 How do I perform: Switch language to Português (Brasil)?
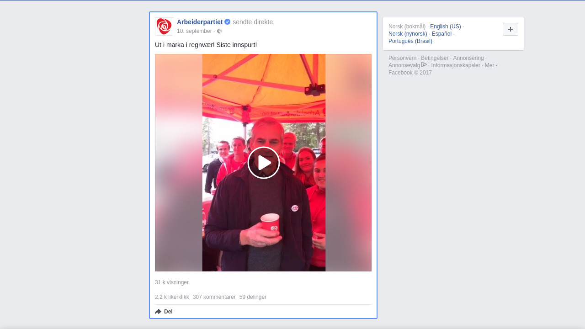click(410, 41)
